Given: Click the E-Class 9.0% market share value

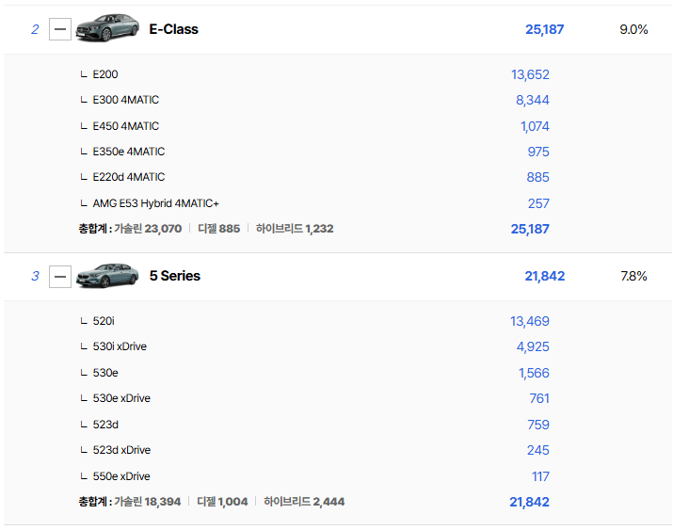Looking at the screenshot, I should 633,29.
